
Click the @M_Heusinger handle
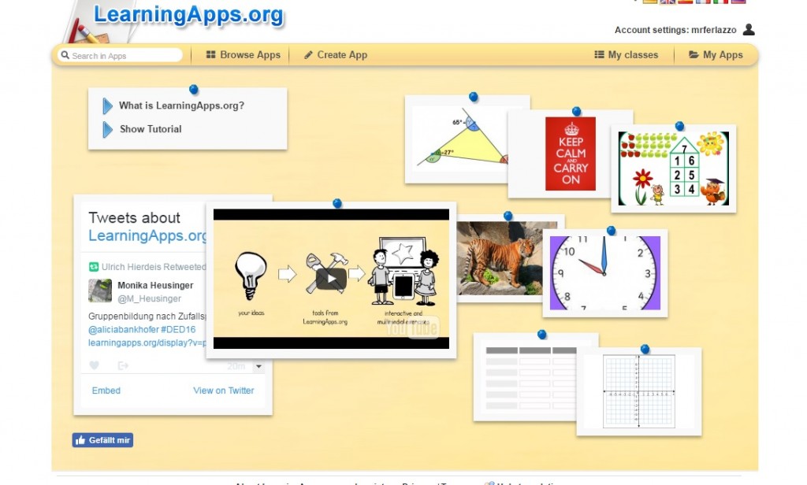pos(149,298)
